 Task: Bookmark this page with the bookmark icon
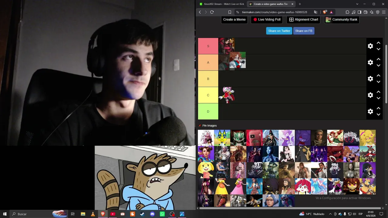[230, 12]
